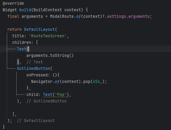Click the onPressed: parameter

[38, 75]
